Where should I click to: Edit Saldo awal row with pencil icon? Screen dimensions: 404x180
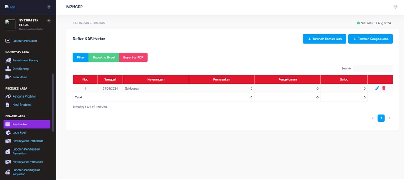point(377,88)
